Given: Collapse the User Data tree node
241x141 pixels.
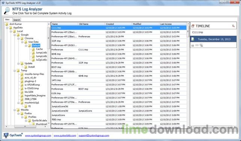Looking at the screenshot, I should pyautogui.click(x=22, y=42).
